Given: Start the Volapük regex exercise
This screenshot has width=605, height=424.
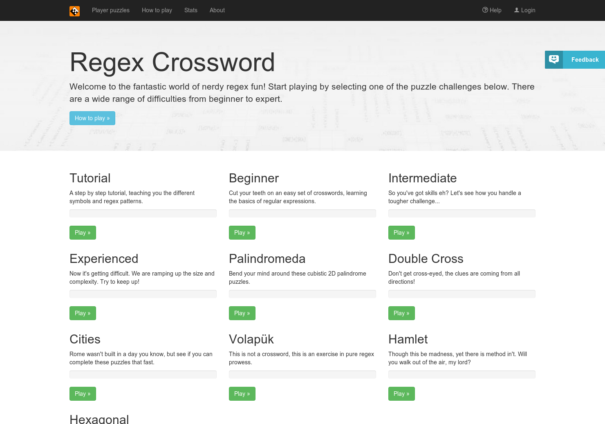Looking at the screenshot, I should point(242,393).
